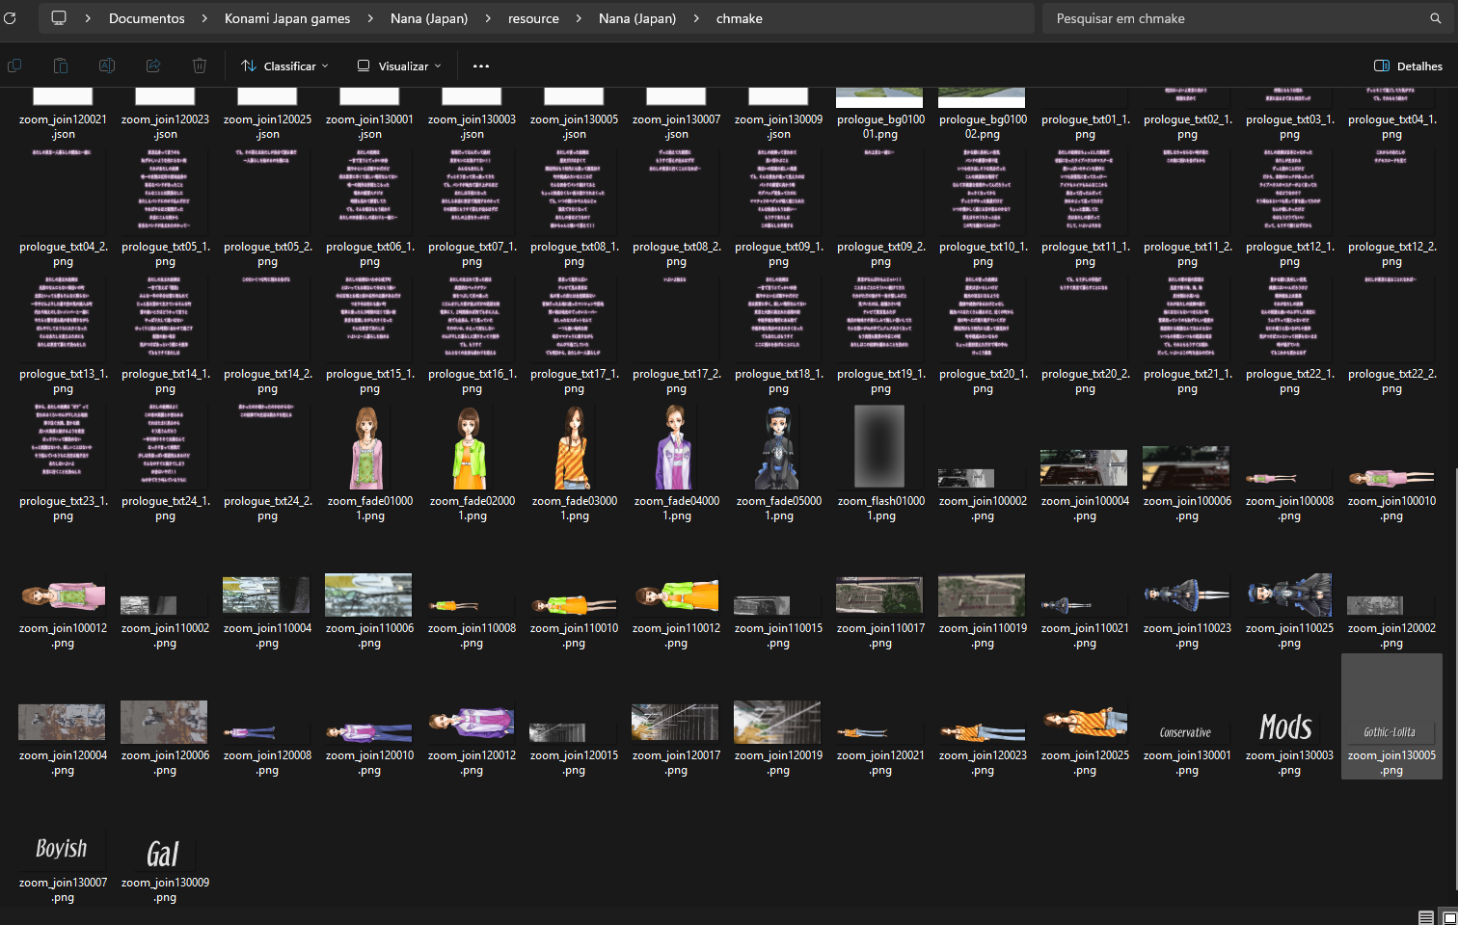
Task: Click the file name prologue_txt22_2.png
Action: coord(1391,382)
